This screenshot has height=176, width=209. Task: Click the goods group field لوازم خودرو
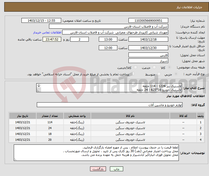pos(110,105)
